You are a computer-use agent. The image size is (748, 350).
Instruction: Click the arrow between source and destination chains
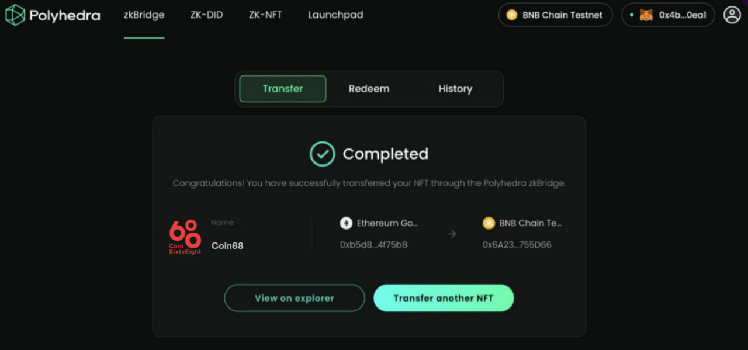click(452, 234)
